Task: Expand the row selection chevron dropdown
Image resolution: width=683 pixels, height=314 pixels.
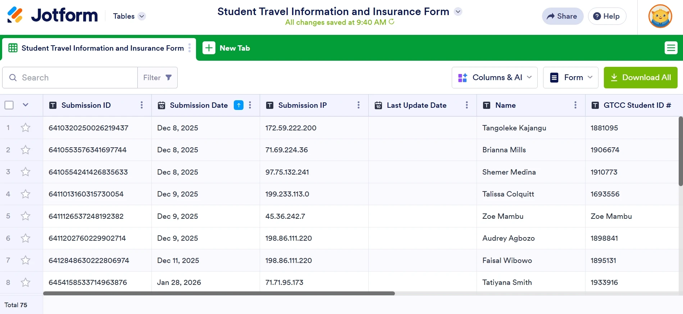Action: (26, 105)
